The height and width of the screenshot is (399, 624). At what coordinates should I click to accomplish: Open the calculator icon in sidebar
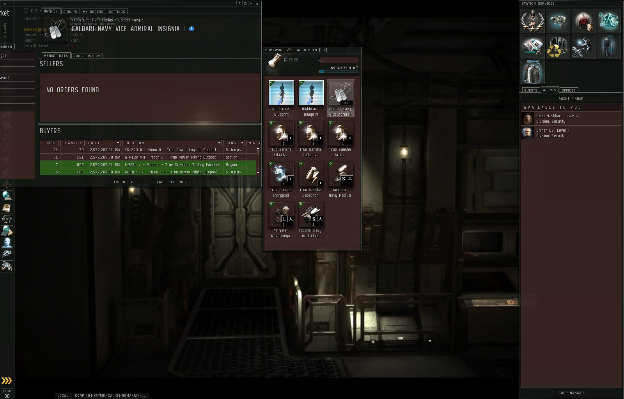pyautogui.click(x=7, y=231)
